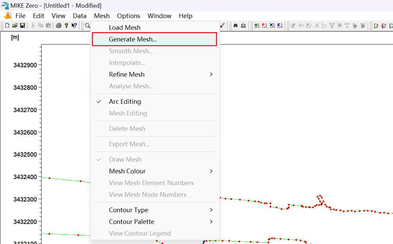Screen dimensions: 393x244
Task: Expand the Mesh Colour submenu
Action: click(x=155, y=171)
